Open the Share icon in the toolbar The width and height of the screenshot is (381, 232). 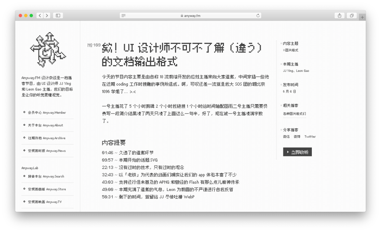(x=339, y=16)
